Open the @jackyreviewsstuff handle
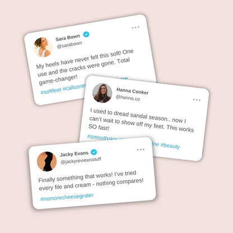This screenshot has width=233, height=233. click(81, 161)
